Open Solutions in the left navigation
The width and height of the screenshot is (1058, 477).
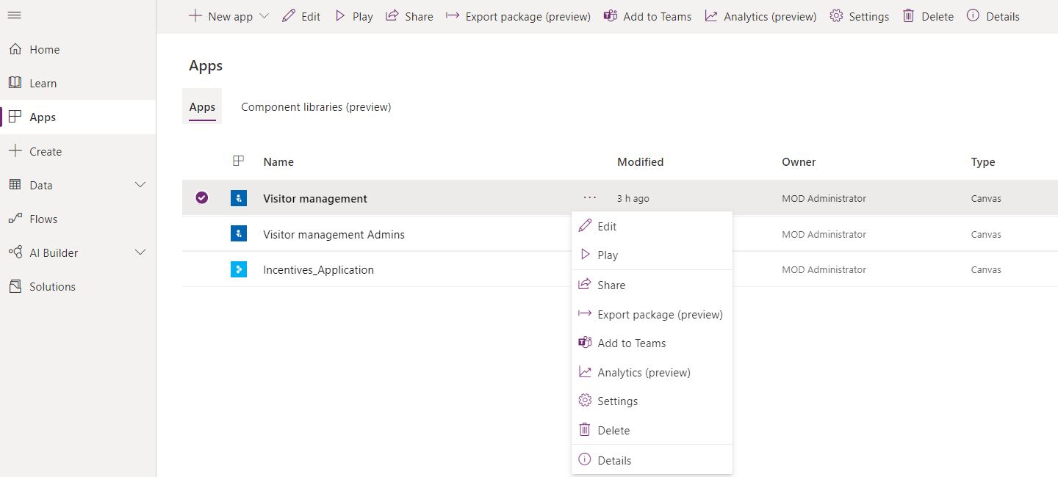click(52, 286)
